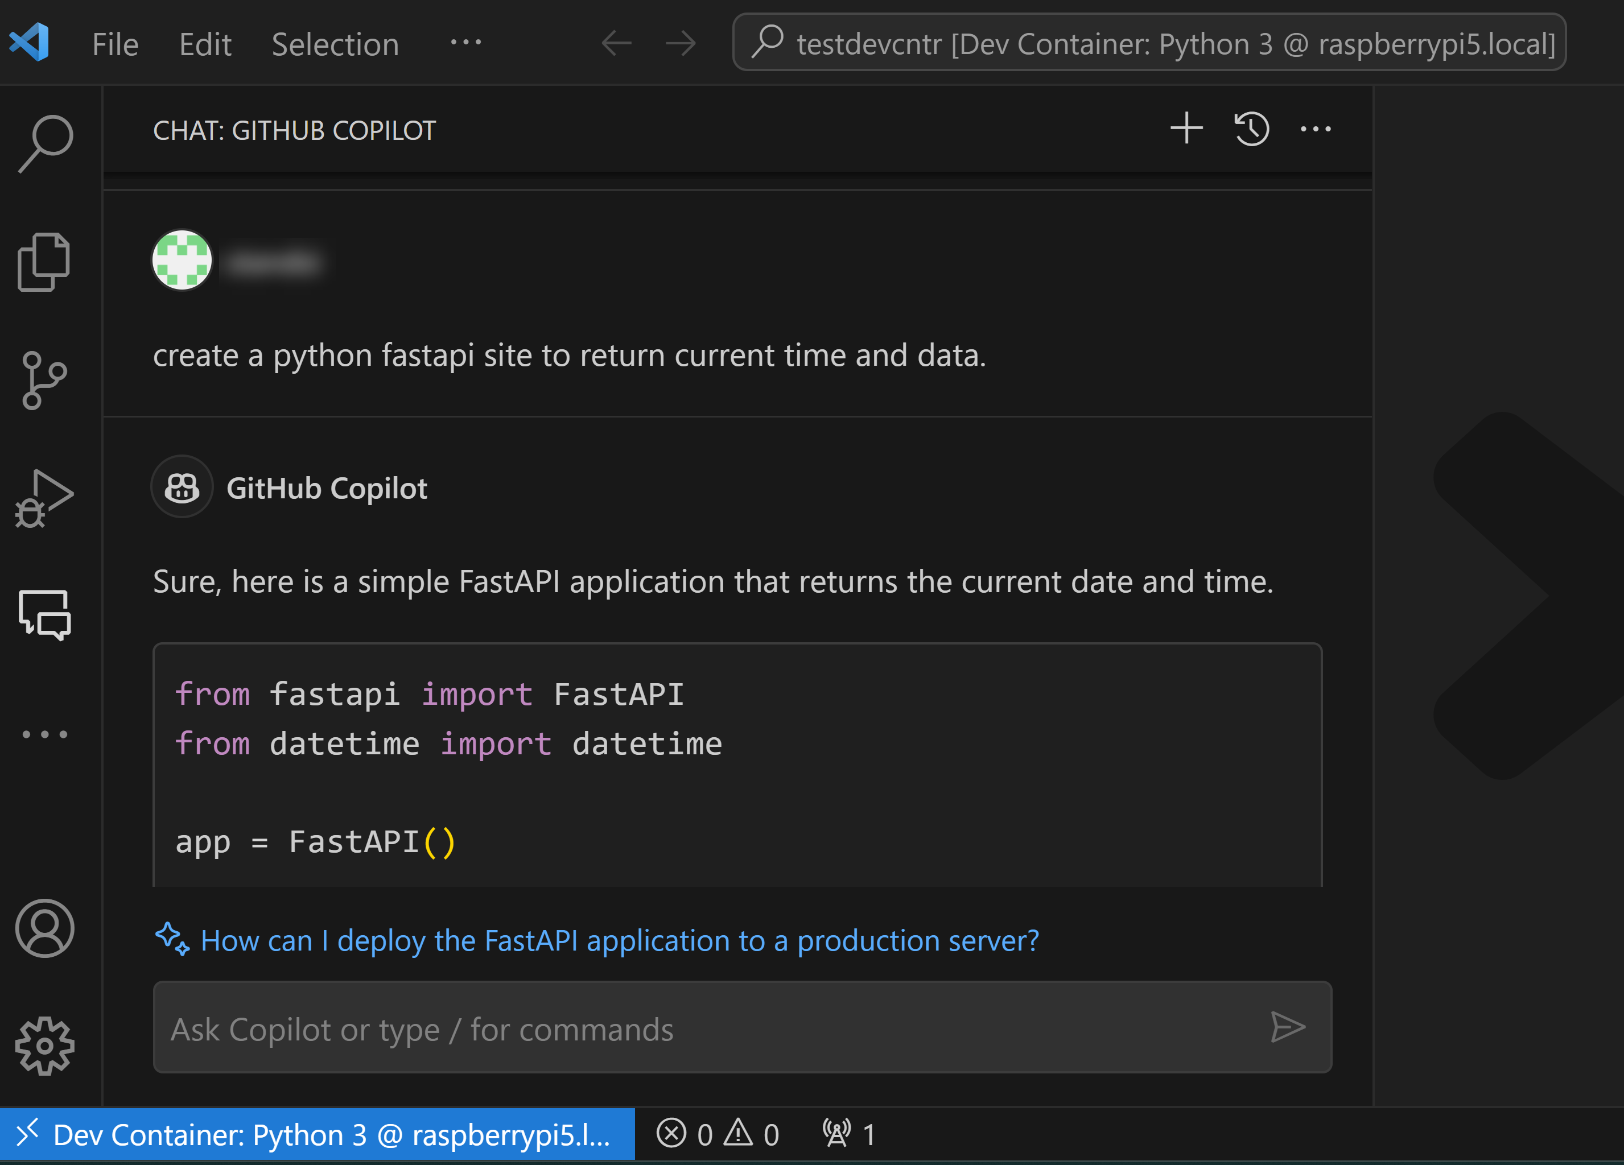Viewport: 1624px width, 1165px height.
Task: Open the forwarded ports status indicator
Action: pyautogui.click(x=848, y=1134)
